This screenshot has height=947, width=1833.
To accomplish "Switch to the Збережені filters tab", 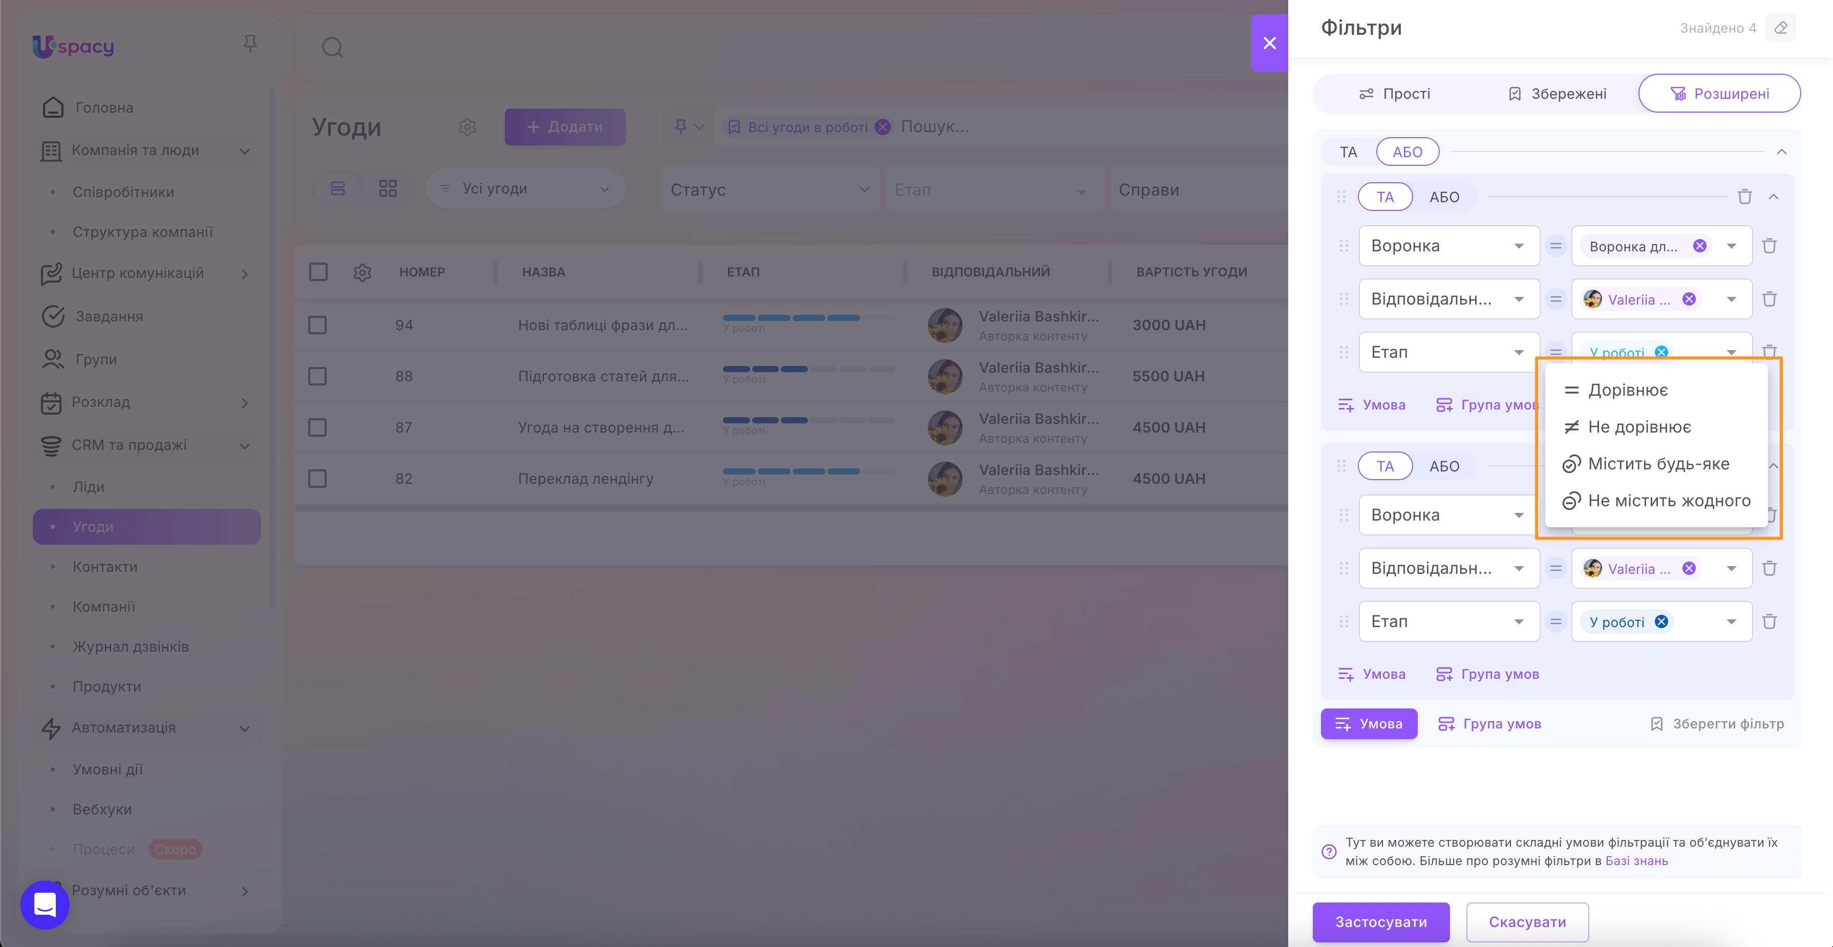I will point(1557,93).
